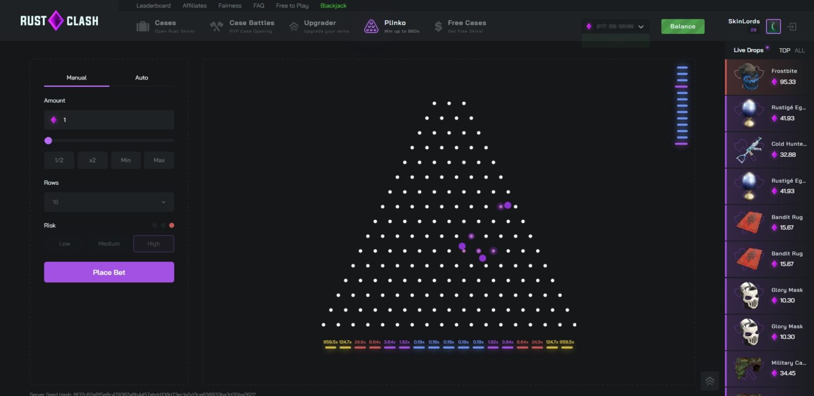814x396 pixels.
Task: Click the scroll-to-top double chevron button
Action: click(x=710, y=381)
